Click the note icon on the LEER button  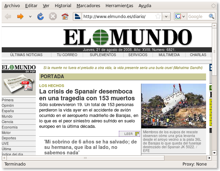pos(137,134)
